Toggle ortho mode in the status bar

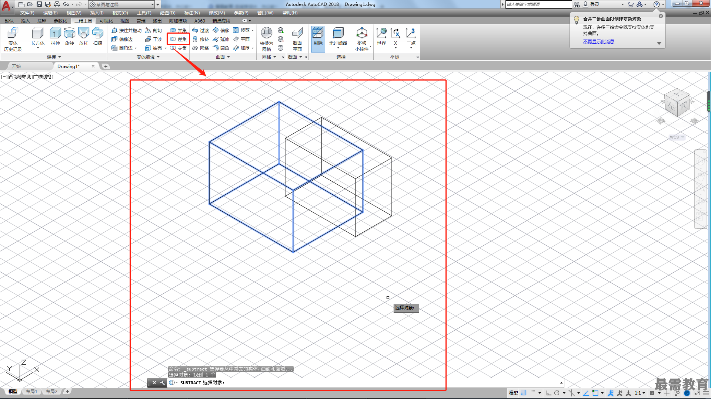pyautogui.click(x=548, y=393)
